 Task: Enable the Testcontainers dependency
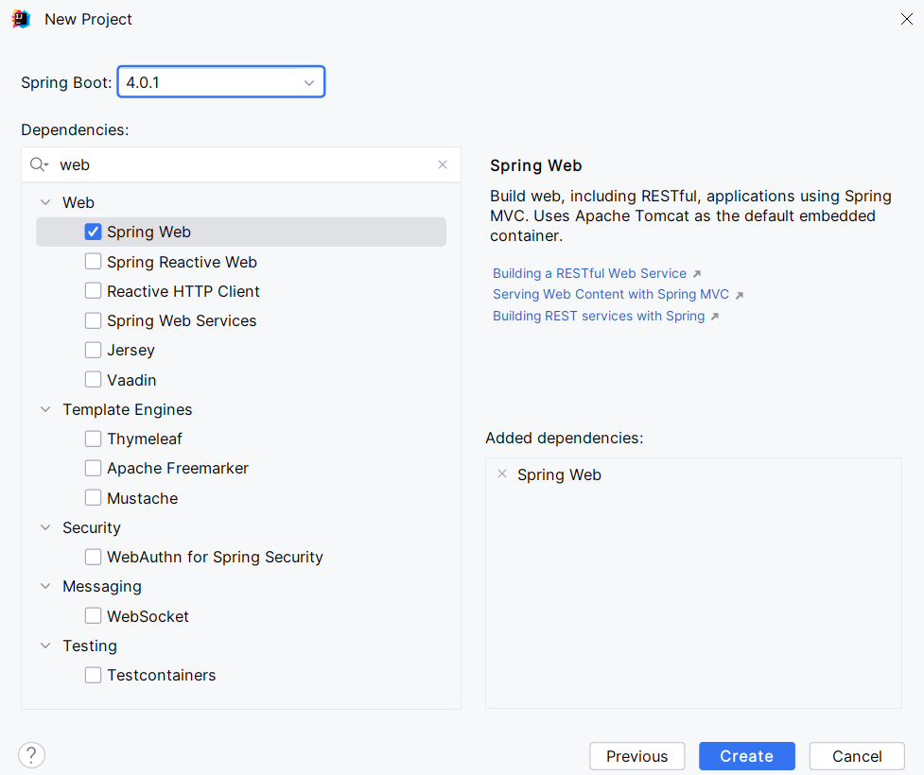93,675
